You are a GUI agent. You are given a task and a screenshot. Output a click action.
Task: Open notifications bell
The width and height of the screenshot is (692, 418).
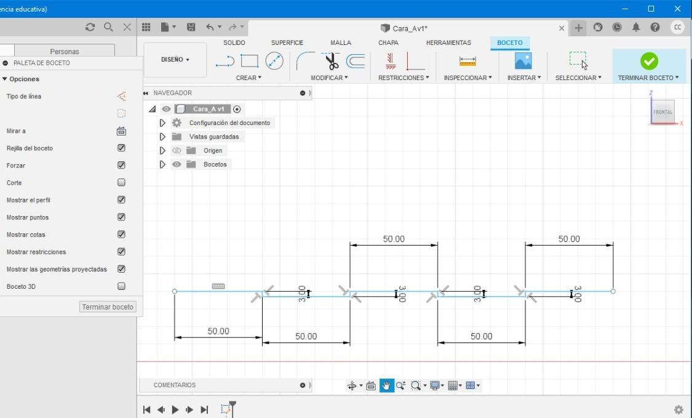point(636,28)
